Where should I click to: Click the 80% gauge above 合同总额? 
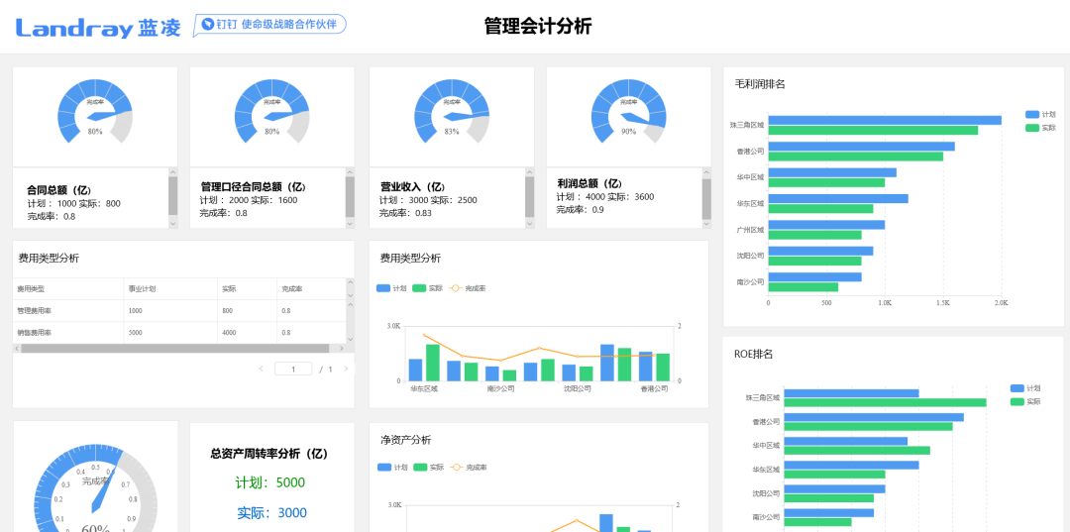point(95,111)
